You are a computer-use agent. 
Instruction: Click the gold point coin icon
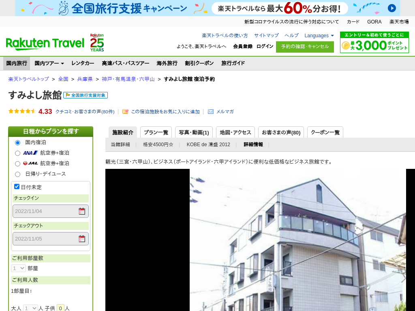pyautogui.click(x=346, y=45)
